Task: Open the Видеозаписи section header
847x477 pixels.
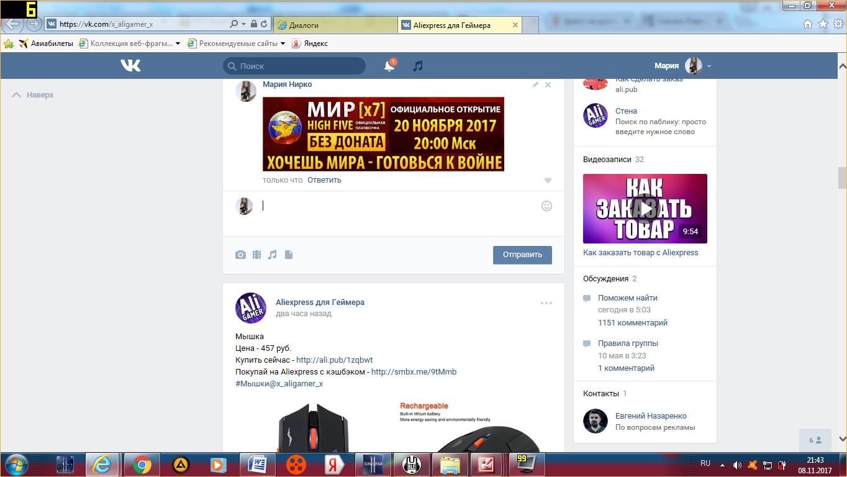Action: (607, 160)
